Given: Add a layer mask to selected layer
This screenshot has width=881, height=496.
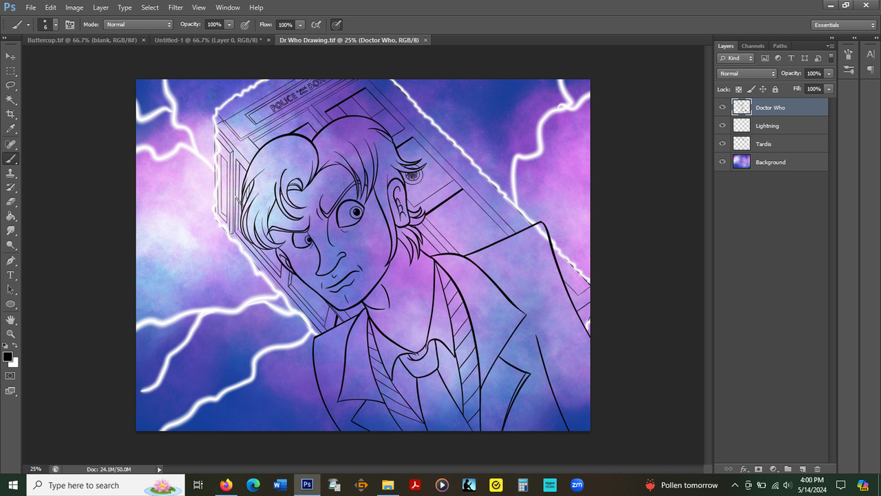Looking at the screenshot, I should pyautogui.click(x=758, y=469).
